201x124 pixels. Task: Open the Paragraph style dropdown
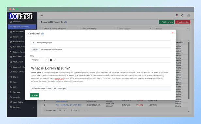(39, 60)
